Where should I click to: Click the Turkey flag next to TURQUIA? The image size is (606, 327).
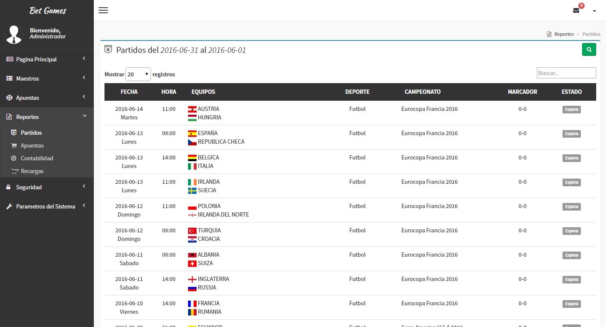(x=192, y=231)
